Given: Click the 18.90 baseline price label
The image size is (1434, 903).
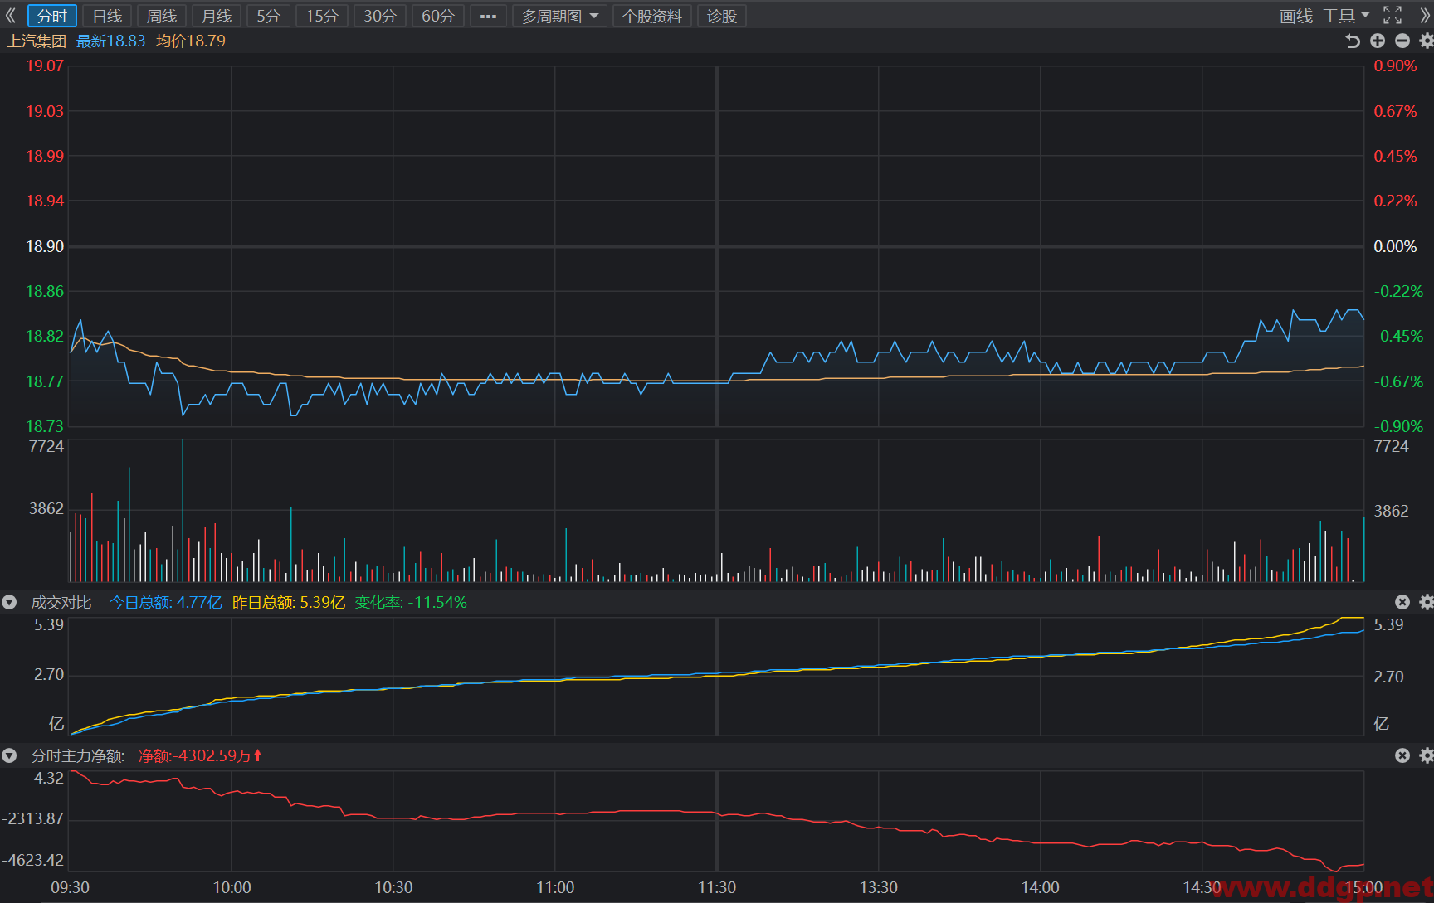Looking at the screenshot, I should point(45,246).
